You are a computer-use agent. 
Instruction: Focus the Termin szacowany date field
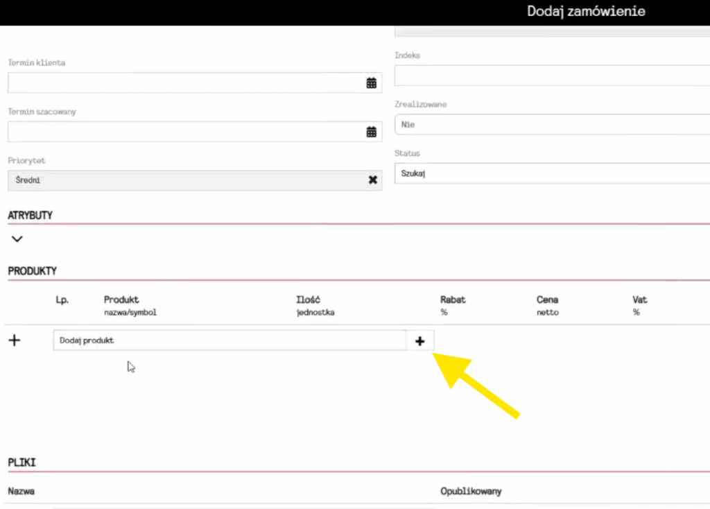point(184,132)
